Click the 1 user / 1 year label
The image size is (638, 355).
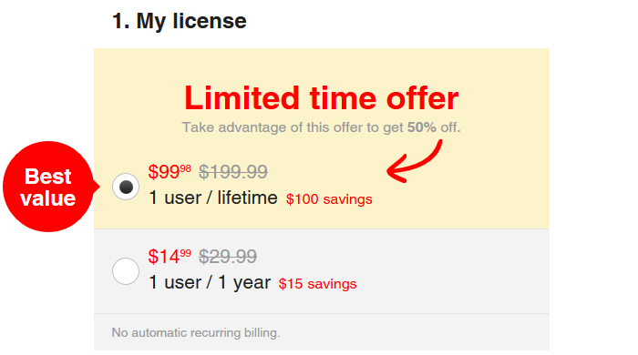(210, 283)
